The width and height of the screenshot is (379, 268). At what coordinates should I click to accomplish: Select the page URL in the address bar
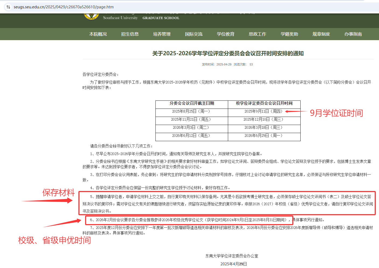[x=64, y=7]
